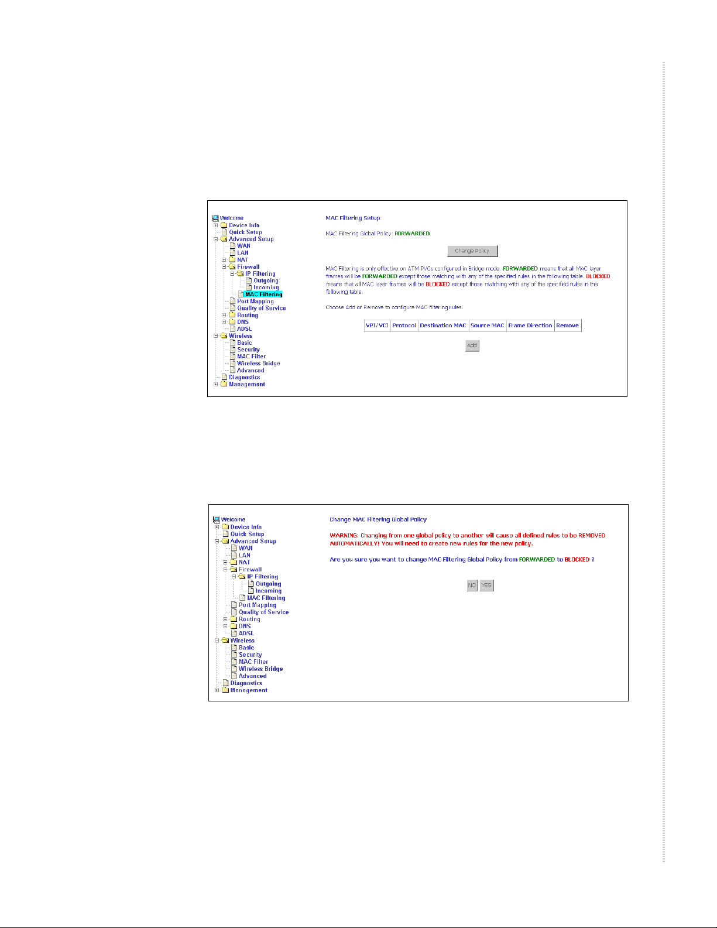The height and width of the screenshot is (928, 717).
Task: Select highlighted MAC Filtering entry in setup screen tree
Action: click(263, 295)
